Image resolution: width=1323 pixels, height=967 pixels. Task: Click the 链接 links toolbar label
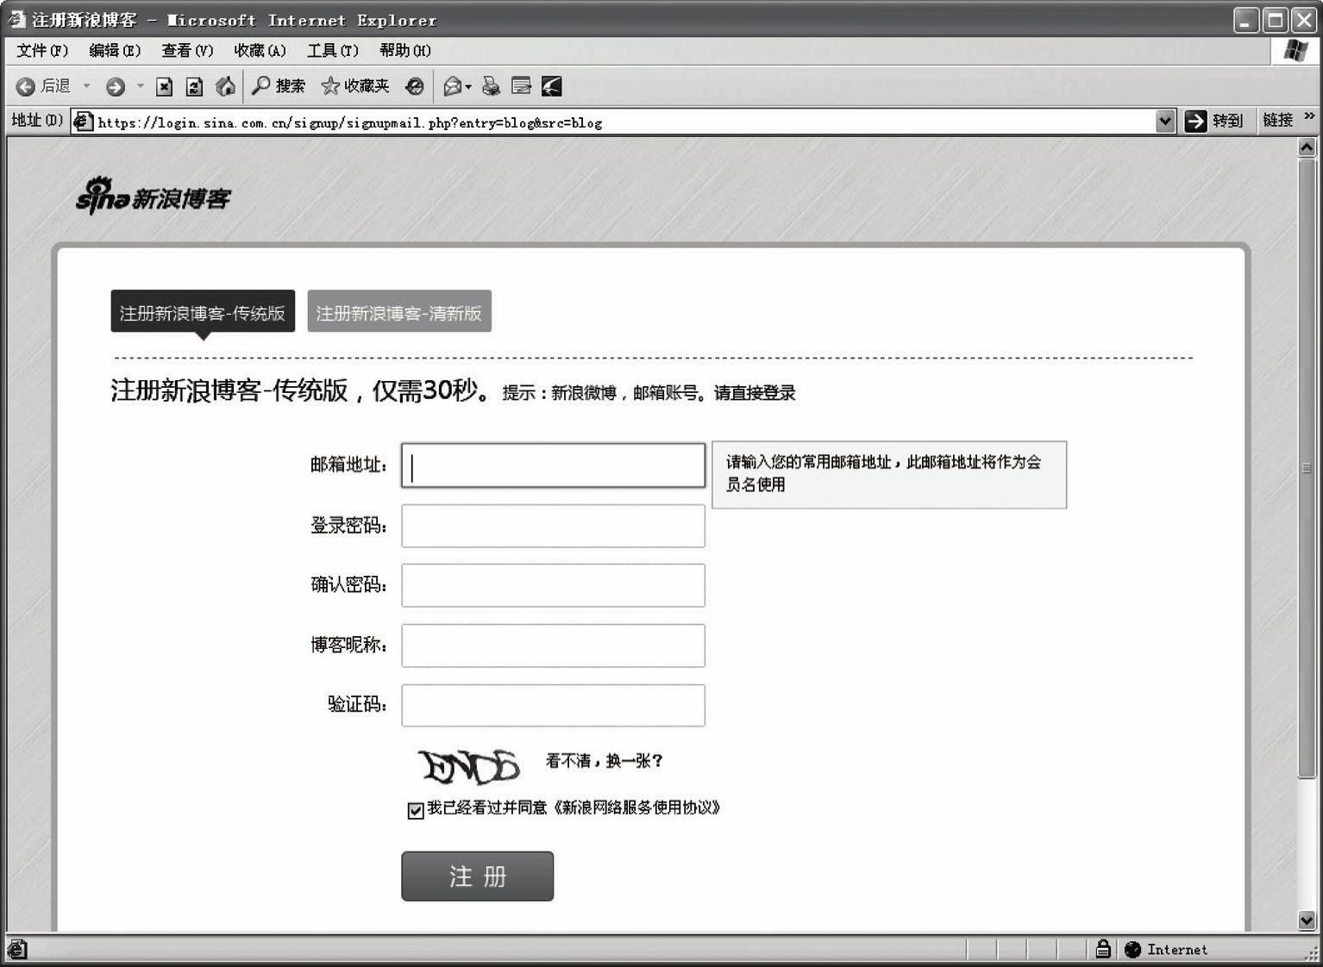click(x=1278, y=121)
